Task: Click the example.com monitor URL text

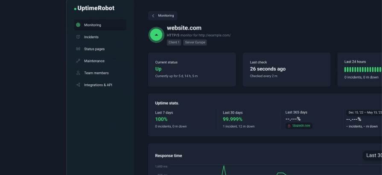Action: pos(214,35)
